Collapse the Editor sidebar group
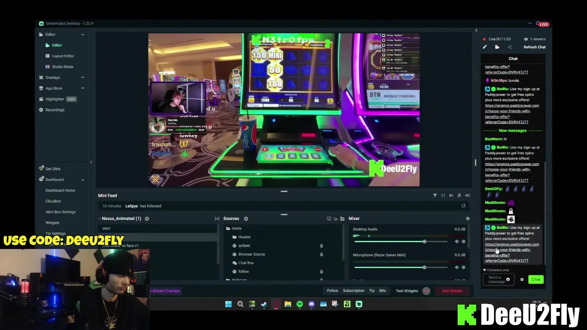The width and height of the screenshot is (587, 330). tap(83, 34)
